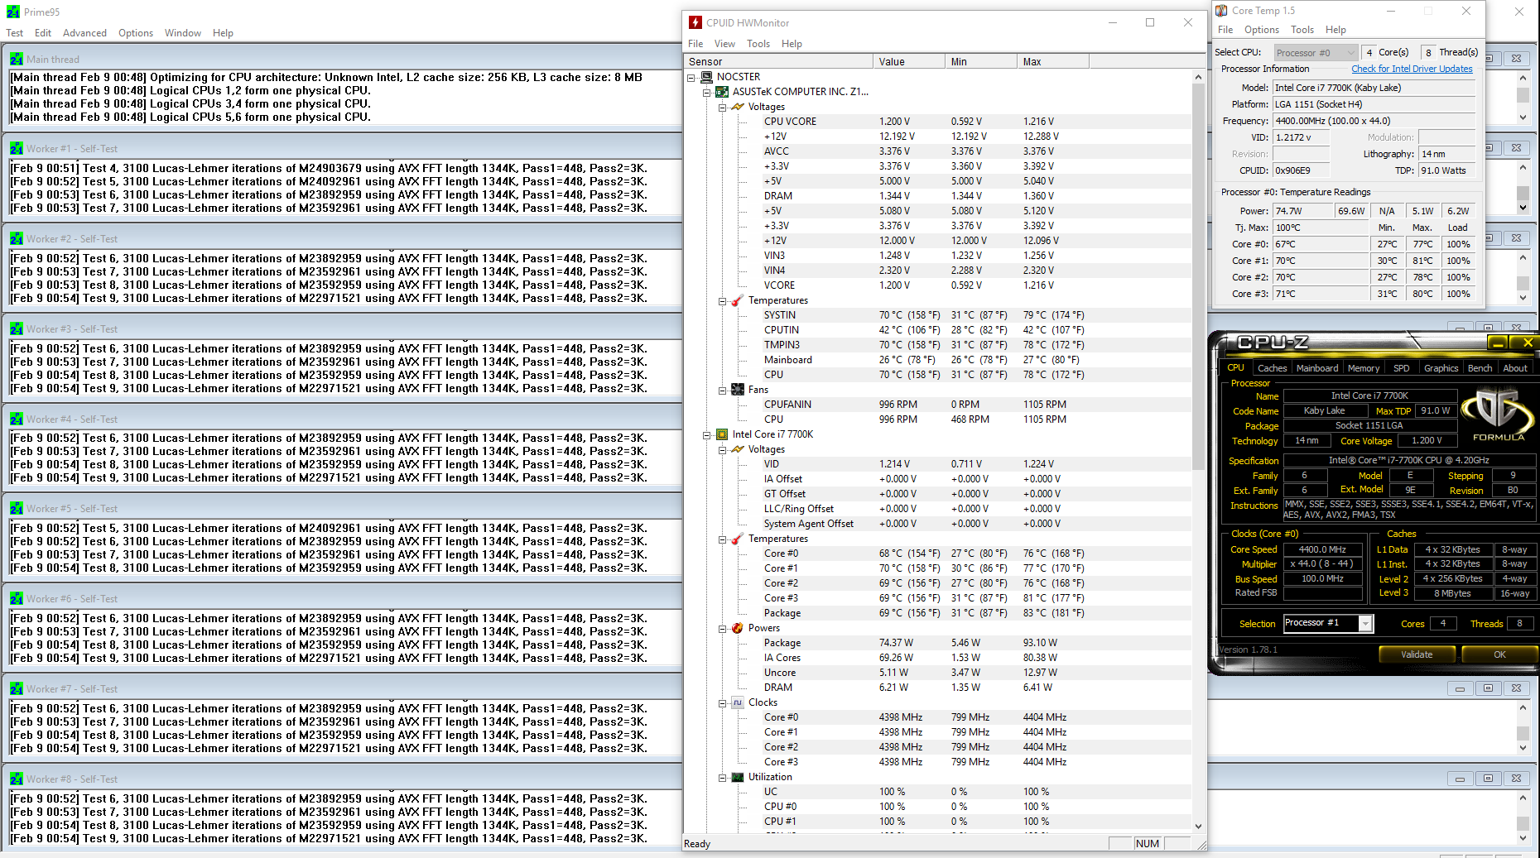1540x858 pixels.
Task: Click the motherboard Voltages lightning icon
Action: 738,107
